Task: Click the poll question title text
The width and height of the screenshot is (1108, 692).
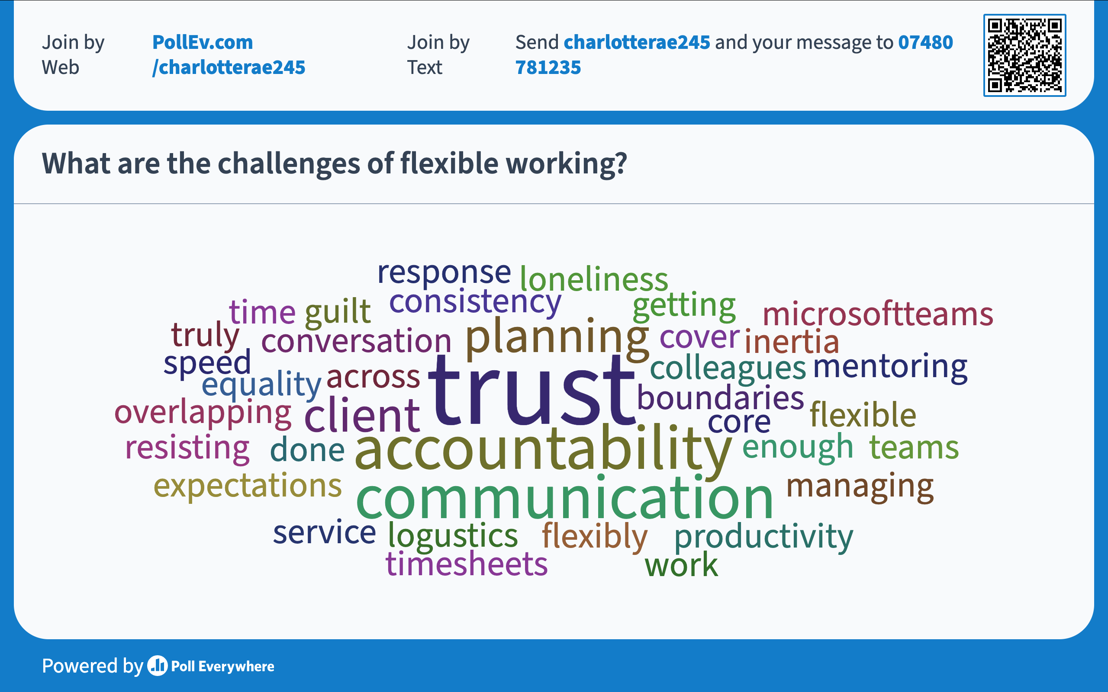Action: point(334,163)
